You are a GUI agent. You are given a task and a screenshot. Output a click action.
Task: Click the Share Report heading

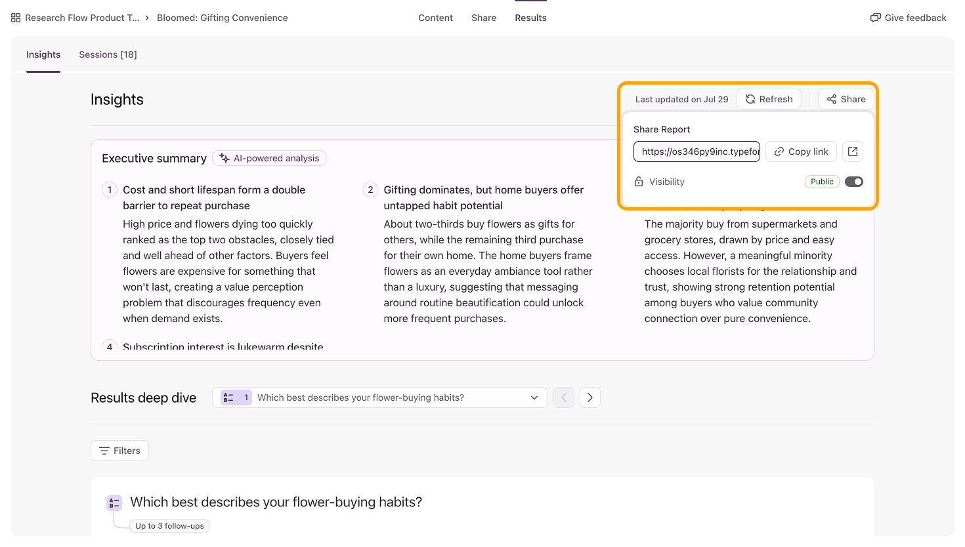coord(662,129)
